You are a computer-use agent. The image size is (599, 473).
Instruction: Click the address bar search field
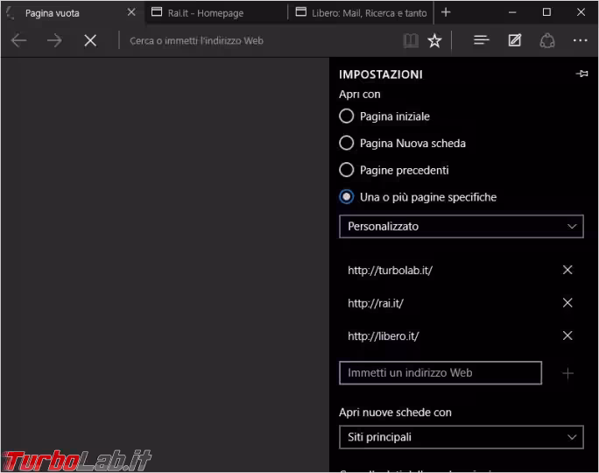pyautogui.click(x=260, y=40)
